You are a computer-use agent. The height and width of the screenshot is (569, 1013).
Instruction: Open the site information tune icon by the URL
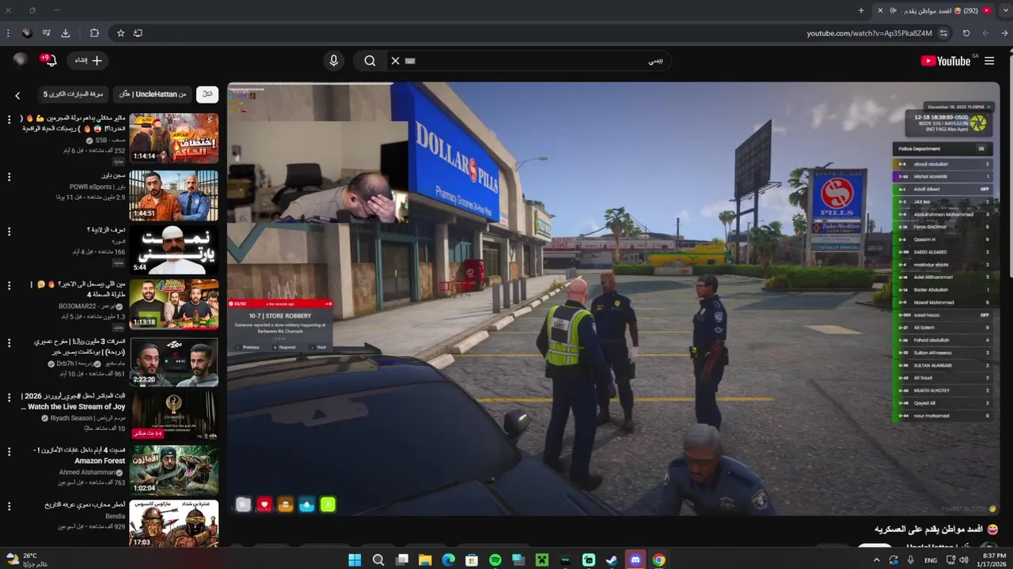point(943,33)
